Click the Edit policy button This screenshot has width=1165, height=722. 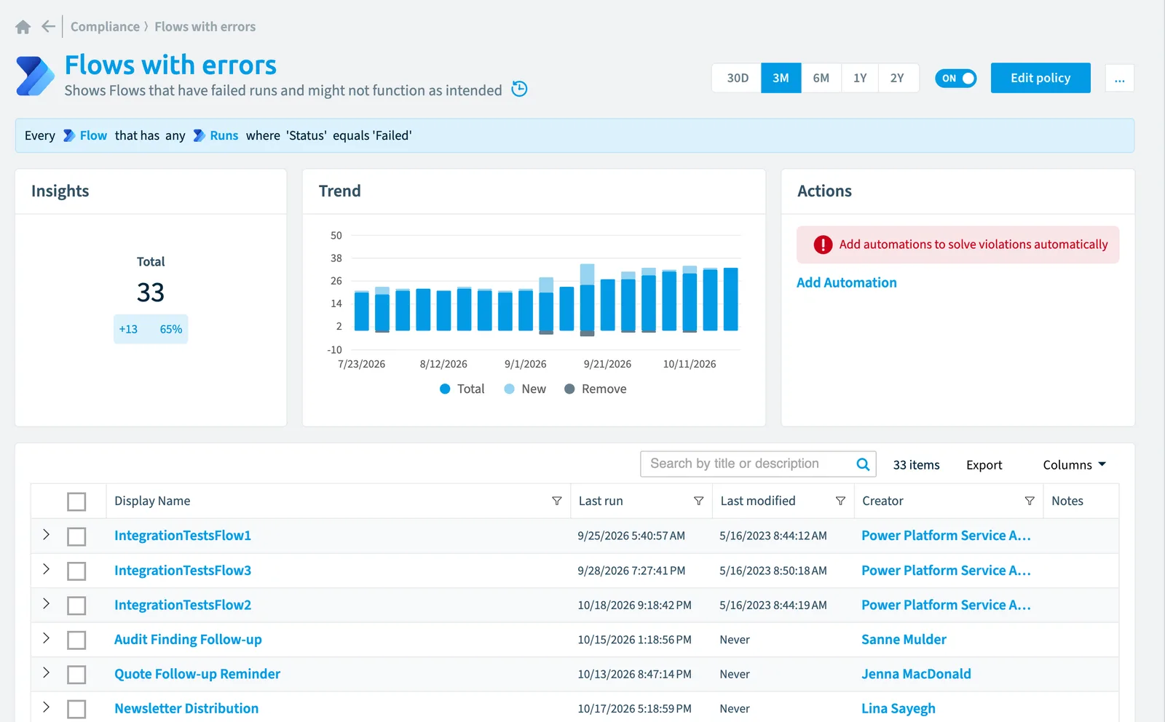(x=1040, y=78)
